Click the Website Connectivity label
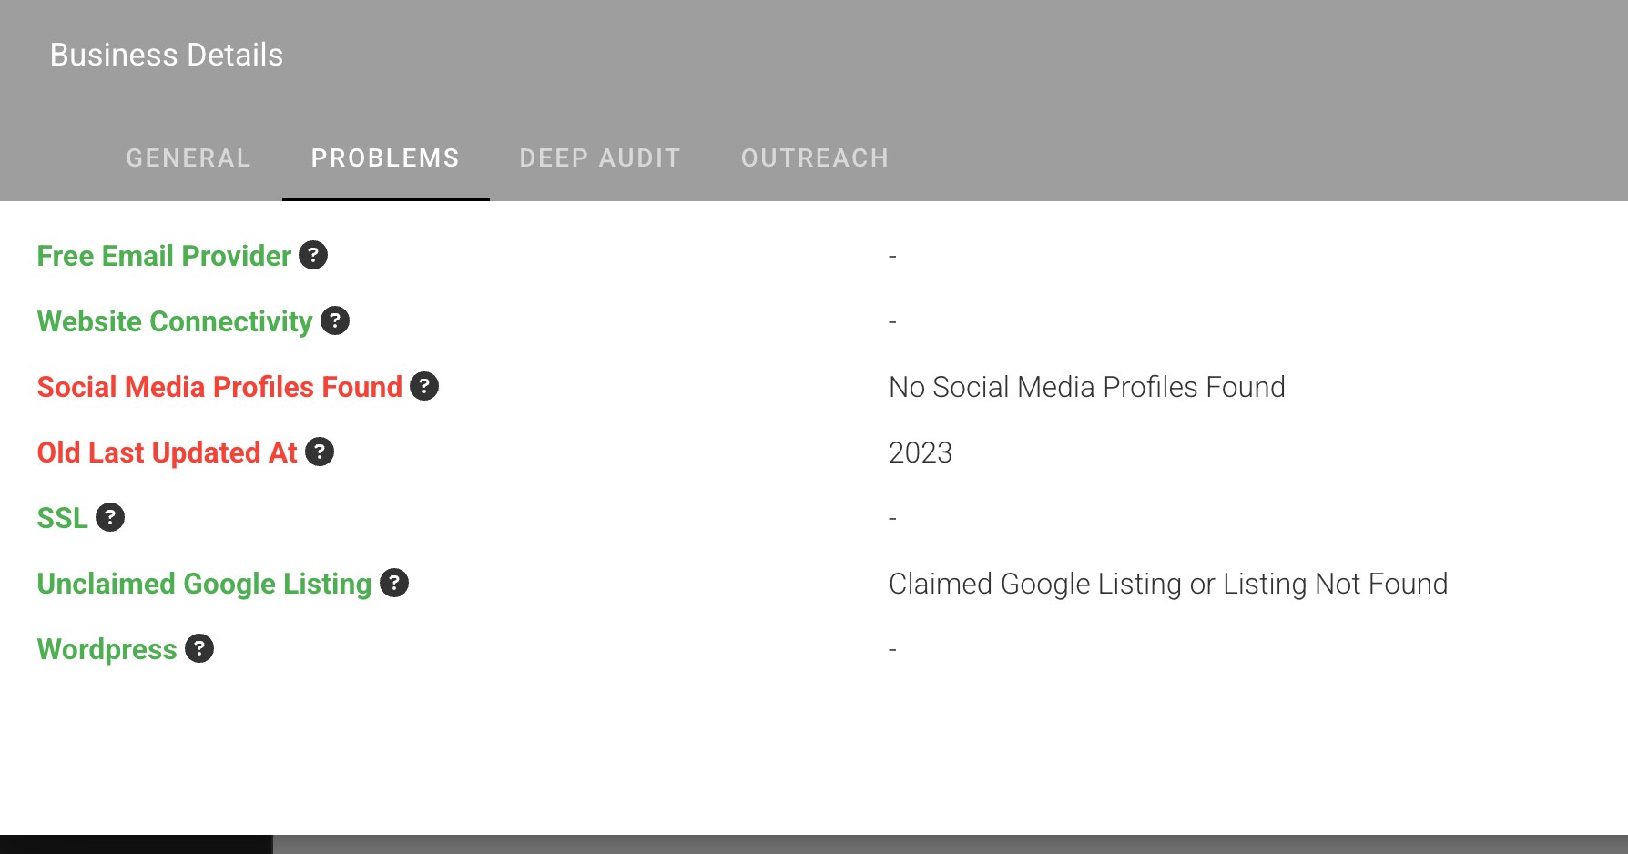Screen dimensions: 1628x854 click(175, 321)
